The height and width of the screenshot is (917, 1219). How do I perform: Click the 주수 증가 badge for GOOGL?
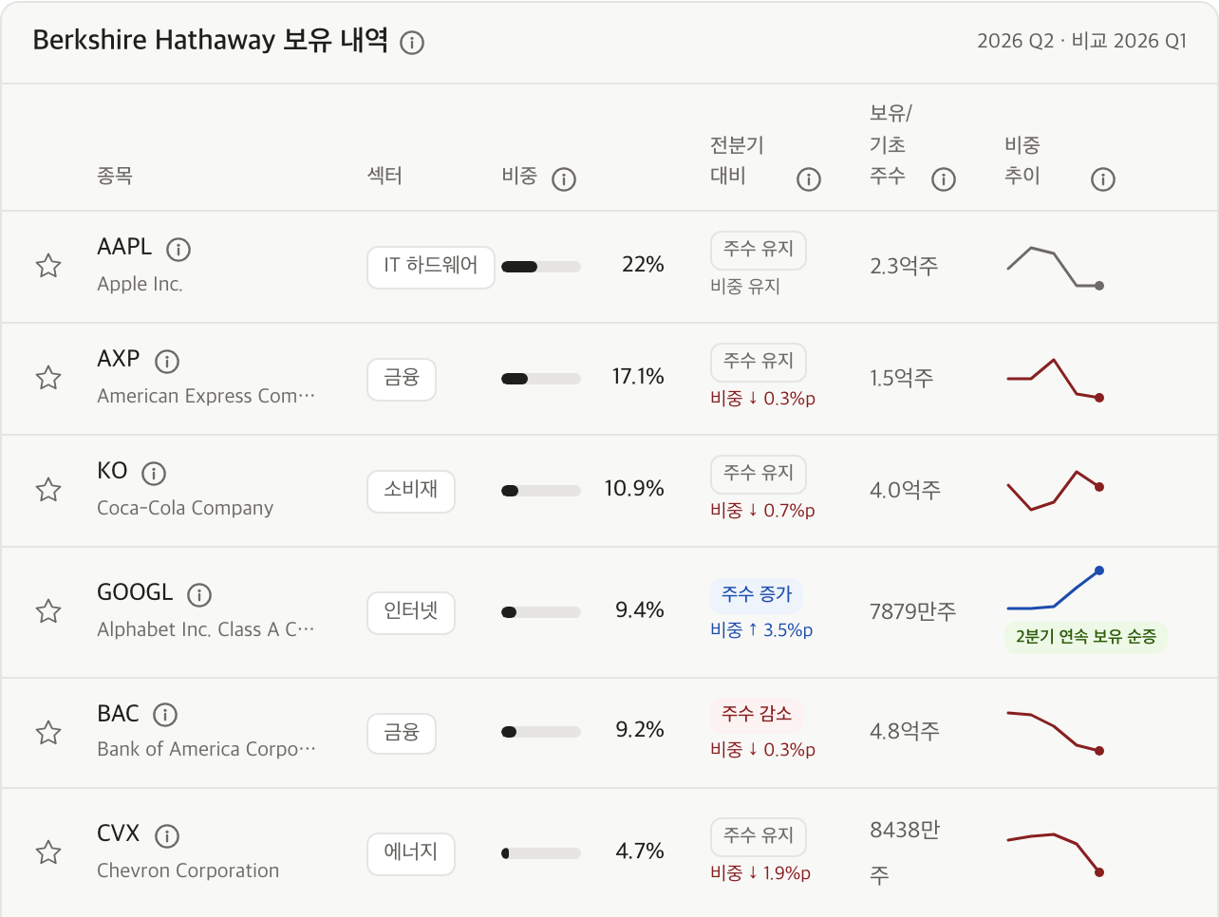pos(757,595)
